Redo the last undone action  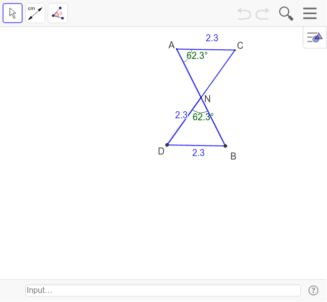tap(263, 14)
